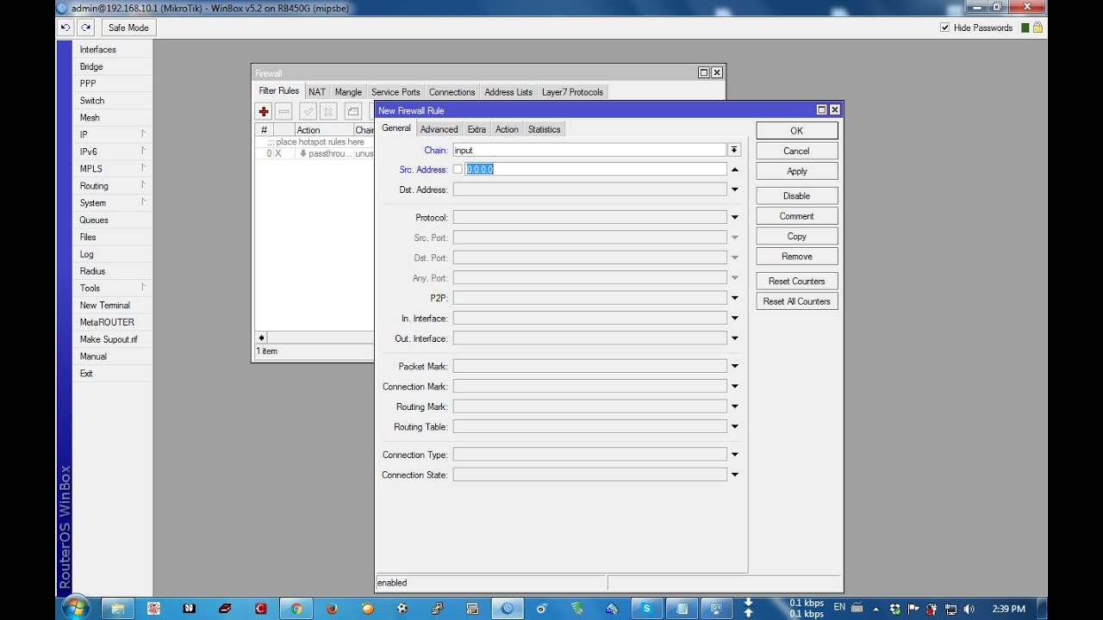1103x620 pixels.
Task: Click the Cancel button
Action: 797,151
